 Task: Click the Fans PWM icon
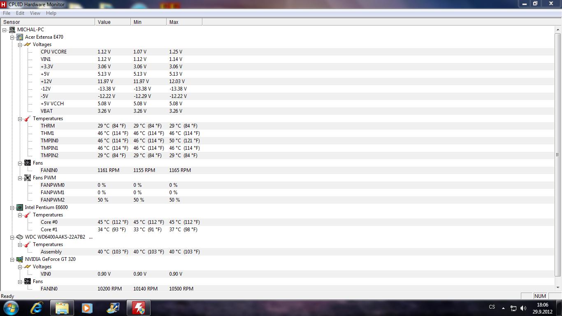[x=28, y=178]
